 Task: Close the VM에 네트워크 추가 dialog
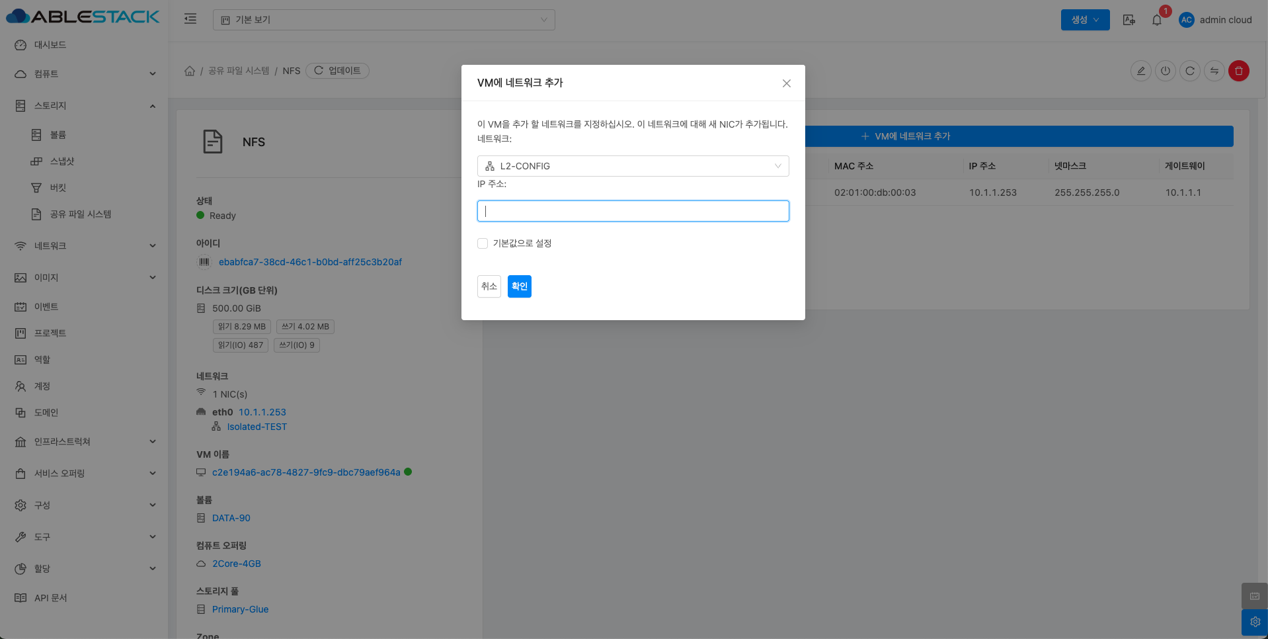pyautogui.click(x=786, y=83)
